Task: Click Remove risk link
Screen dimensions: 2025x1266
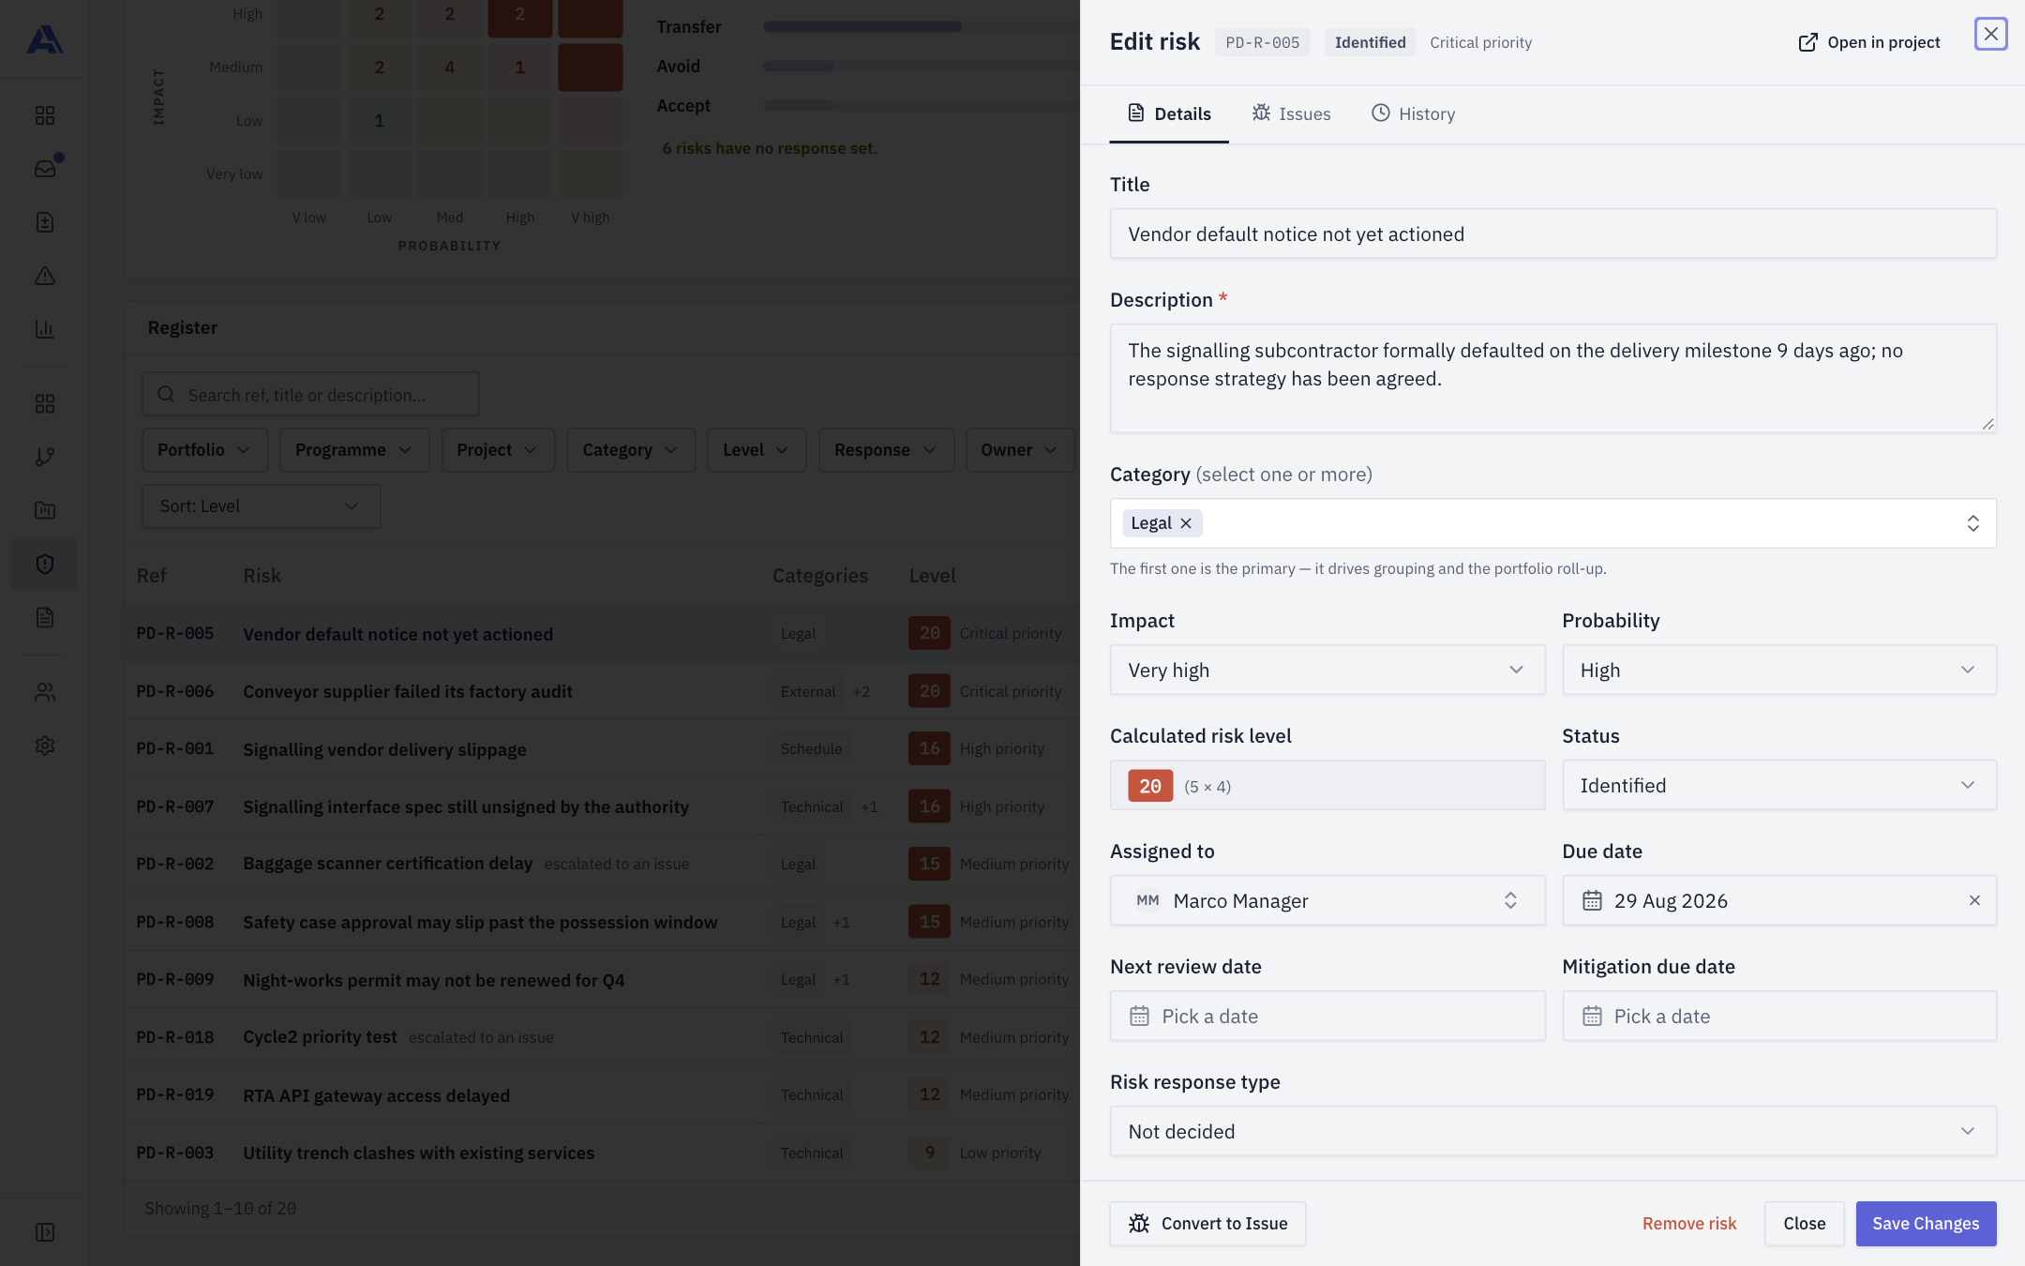Action: 1689,1224
